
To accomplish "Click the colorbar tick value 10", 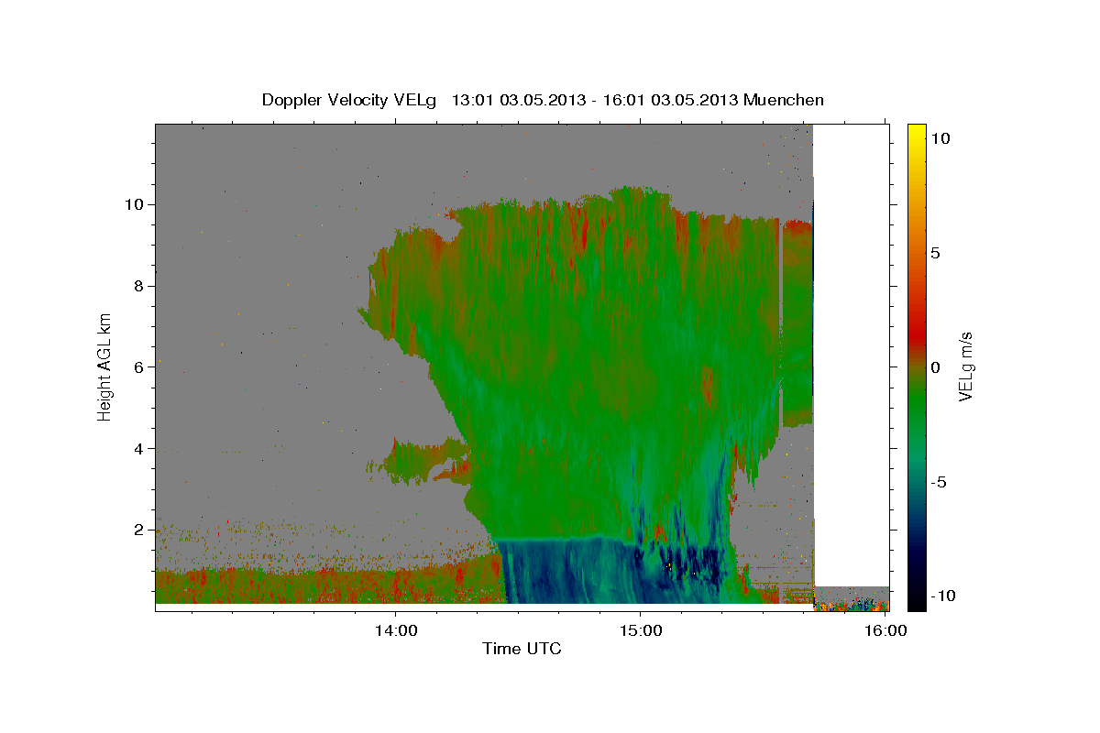I will [x=939, y=137].
